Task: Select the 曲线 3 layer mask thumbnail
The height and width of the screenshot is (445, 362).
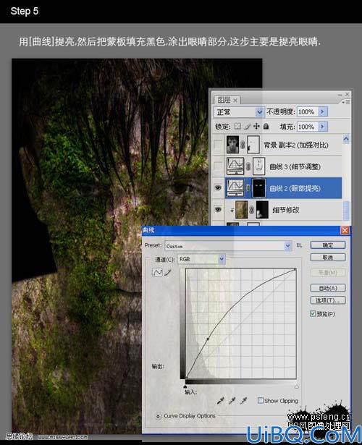Action: point(258,166)
